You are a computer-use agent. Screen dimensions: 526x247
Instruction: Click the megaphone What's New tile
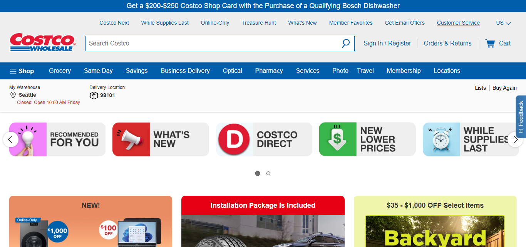pos(161,139)
